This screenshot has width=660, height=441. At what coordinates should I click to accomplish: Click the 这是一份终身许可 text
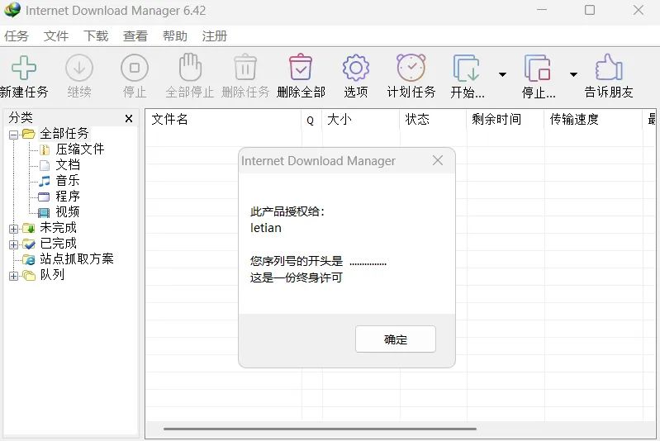(297, 277)
